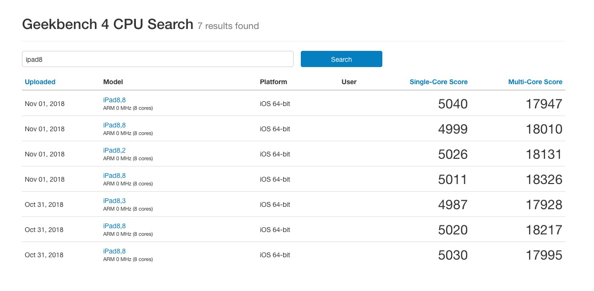594x291 pixels.
Task: Open the iPad8,3 model link
Action: click(x=114, y=201)
